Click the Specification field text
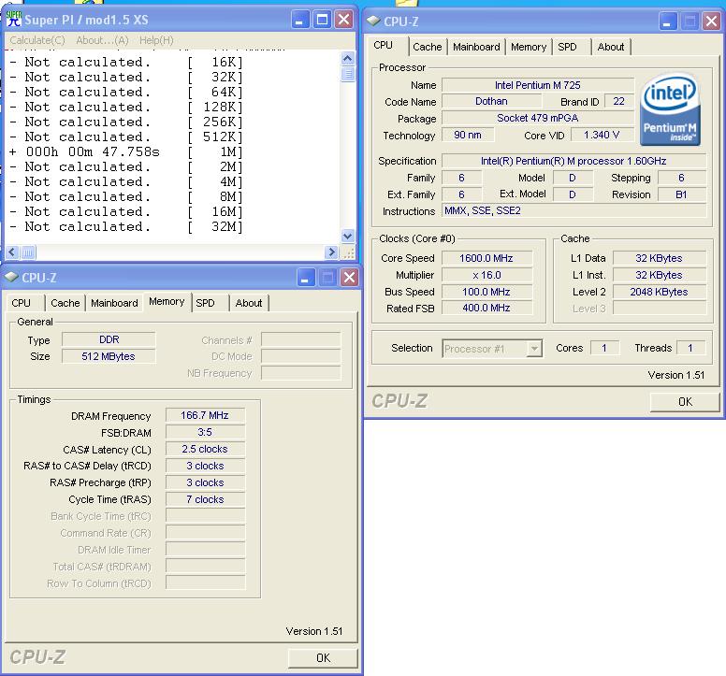Viewport: 726px width, 676px height. point(574,161)
